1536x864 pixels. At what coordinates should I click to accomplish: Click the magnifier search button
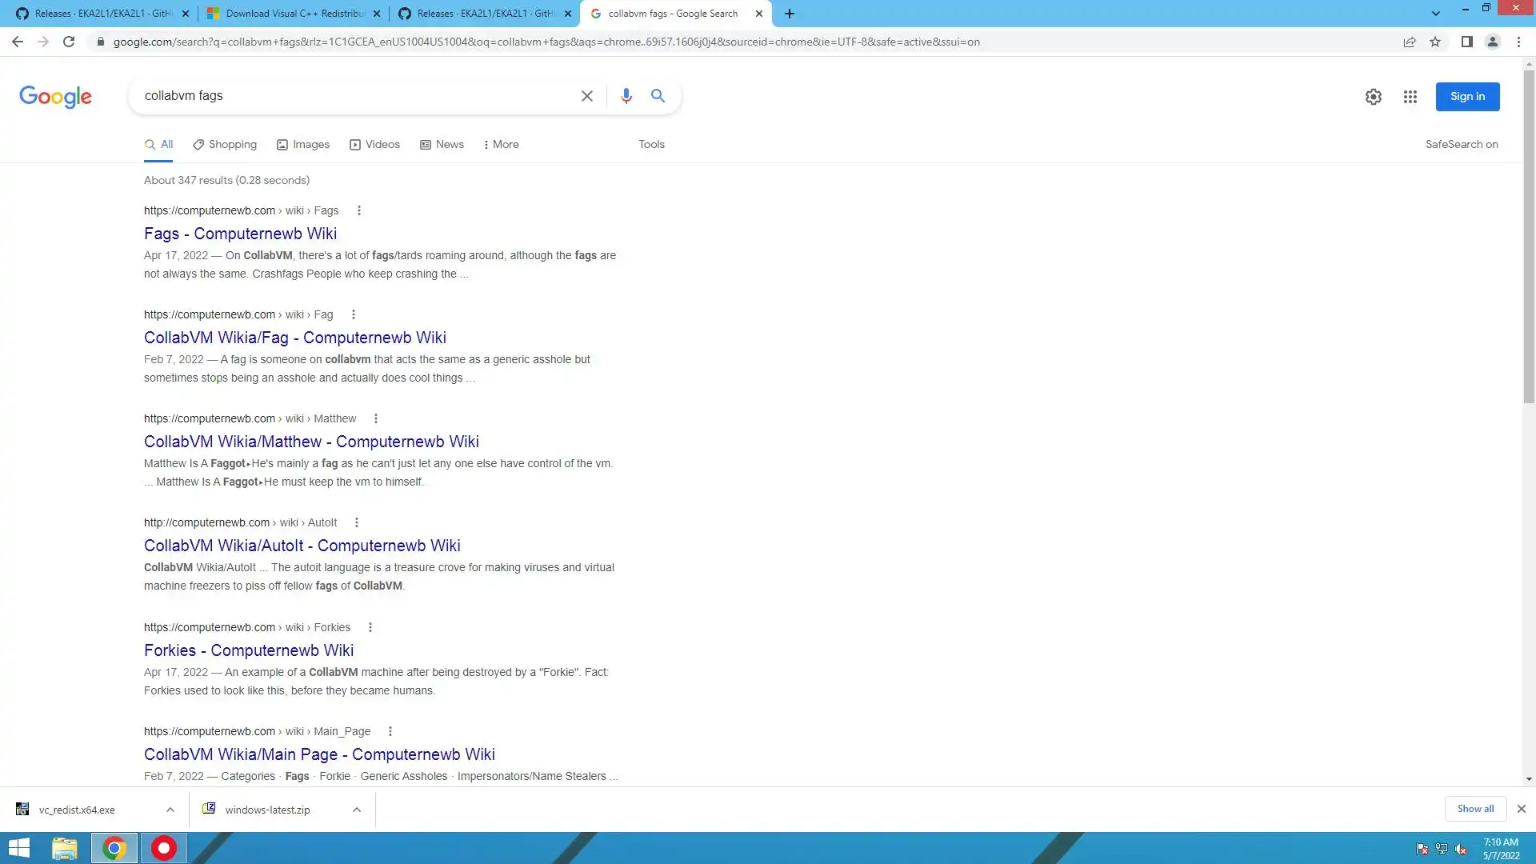point(658,96)
